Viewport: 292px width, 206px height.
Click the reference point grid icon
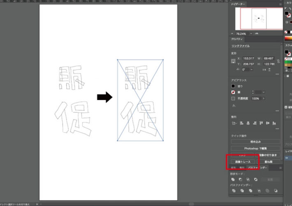coord(233,61)
